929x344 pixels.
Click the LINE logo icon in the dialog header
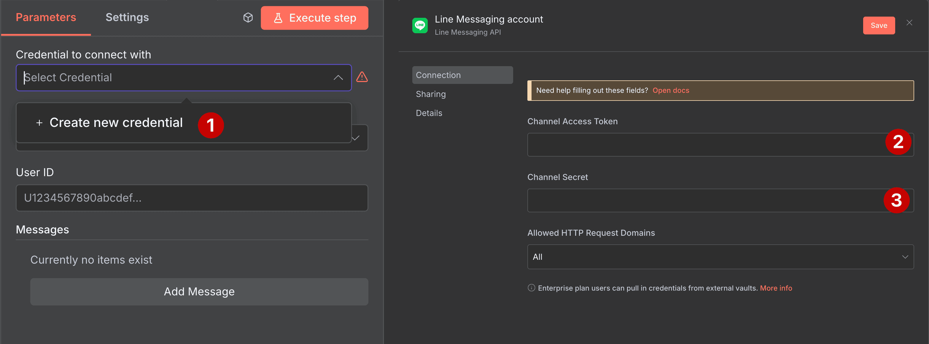[420, 25]
